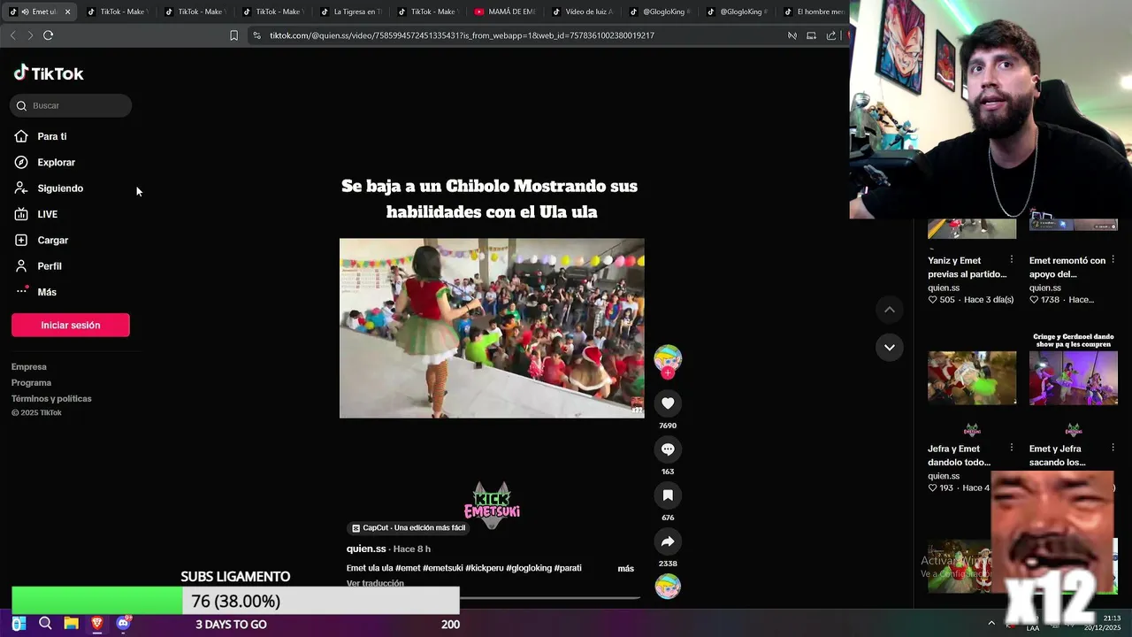Open options for Jefra y Emet video
Screen dimensions: 1132x637
coord(1012,449)
